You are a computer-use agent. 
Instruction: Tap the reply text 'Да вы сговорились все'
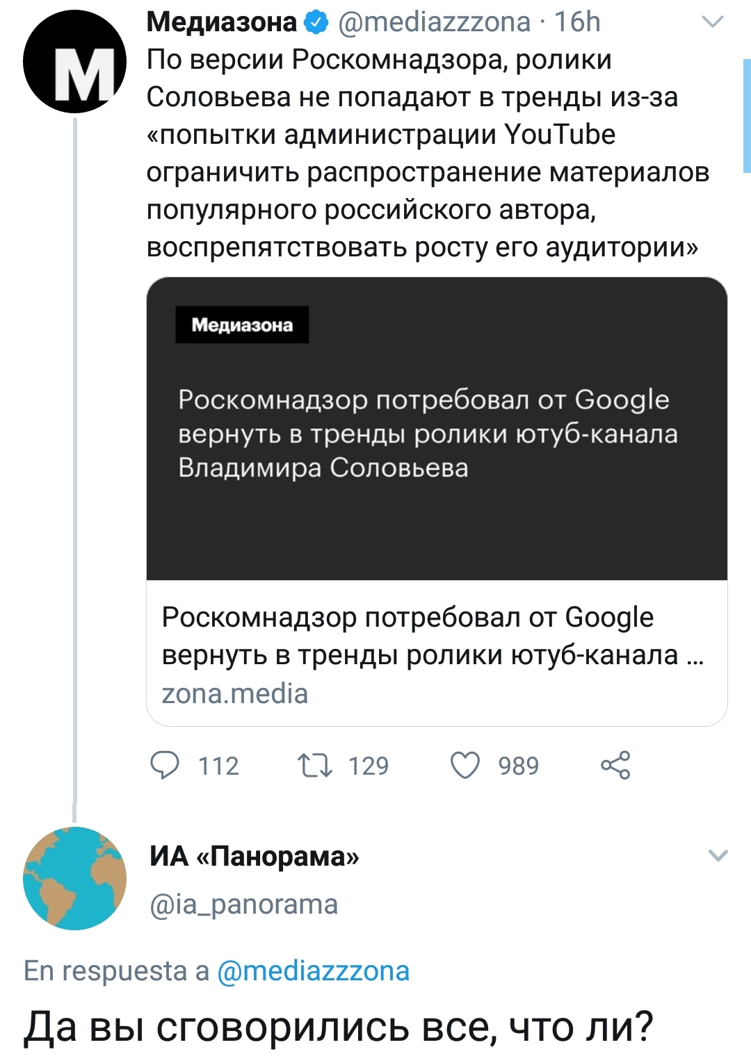click(338, 1026)
